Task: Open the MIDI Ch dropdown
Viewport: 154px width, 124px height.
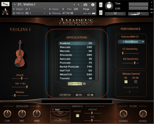Action: 44,13
